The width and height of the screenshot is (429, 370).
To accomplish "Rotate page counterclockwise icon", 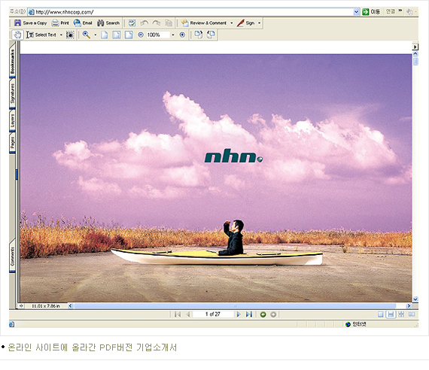I will [211, 35].
